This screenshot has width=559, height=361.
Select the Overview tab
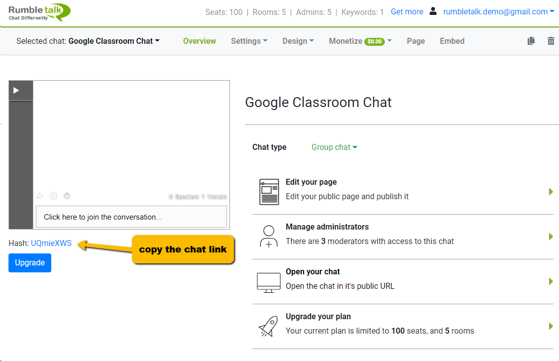[x=200, y=41]
